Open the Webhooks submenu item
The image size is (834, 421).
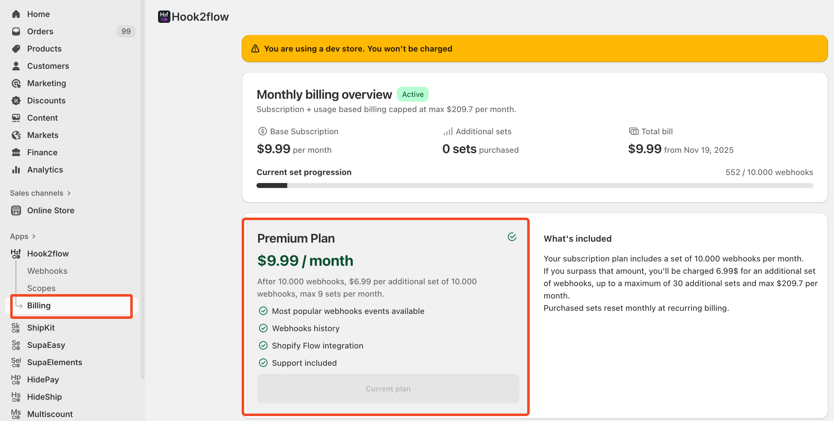pyautogui.click(x=47, y=271)
